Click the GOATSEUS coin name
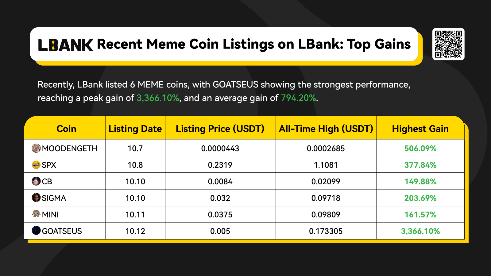 [62, 231]
